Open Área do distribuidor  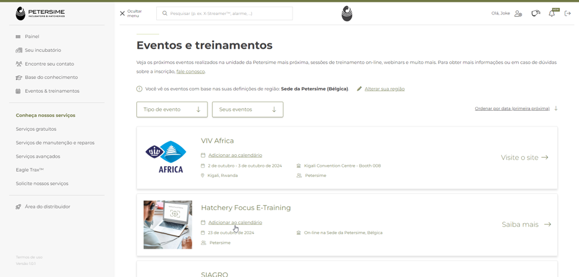47,207
